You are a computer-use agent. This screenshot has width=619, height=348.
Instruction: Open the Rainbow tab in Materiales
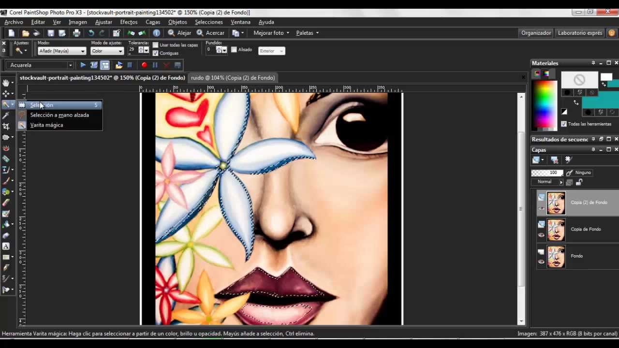tap(546, 73)
